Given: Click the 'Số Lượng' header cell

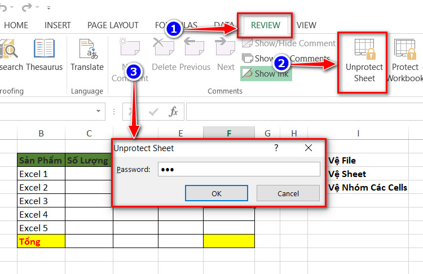Looking at the screenshot, I should pyautogui.click(x=89, y=160).
